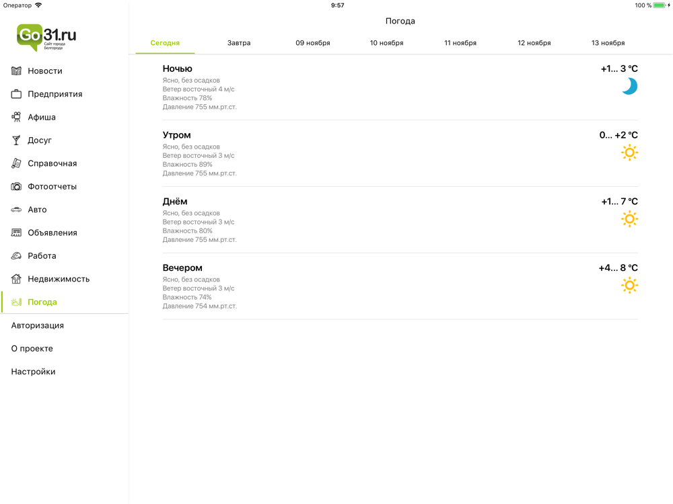This screenshot has height=504, width=673.
Task: Tap the night moon weather icon
Action: [x=630, y=86]
